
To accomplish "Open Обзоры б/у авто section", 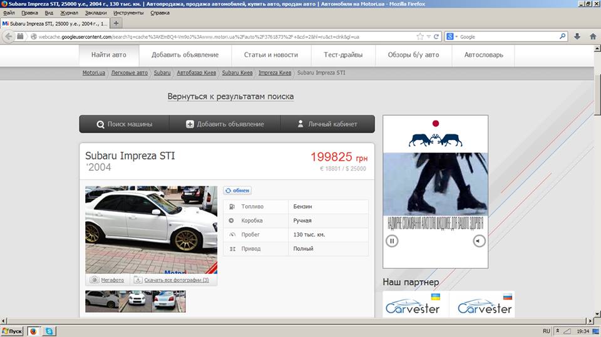I will point(414,55).
